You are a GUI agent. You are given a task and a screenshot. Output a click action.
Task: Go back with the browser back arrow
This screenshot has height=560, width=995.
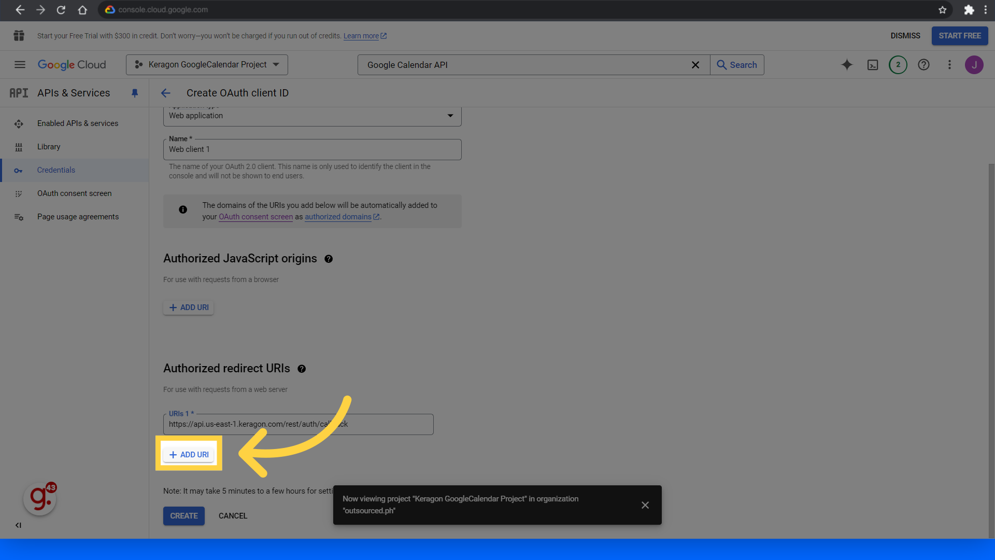20,10
